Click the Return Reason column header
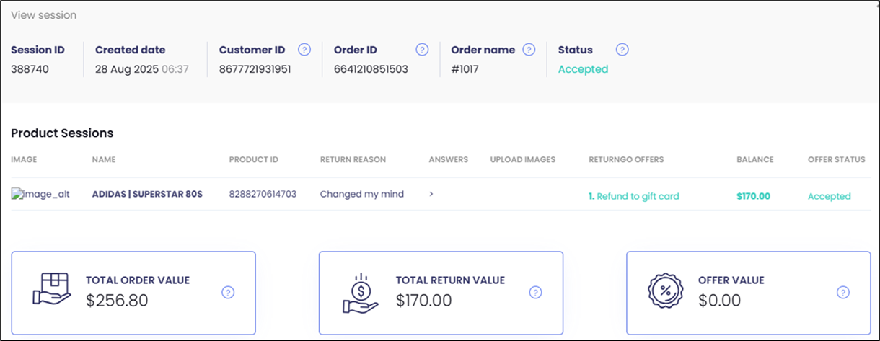 353,159
